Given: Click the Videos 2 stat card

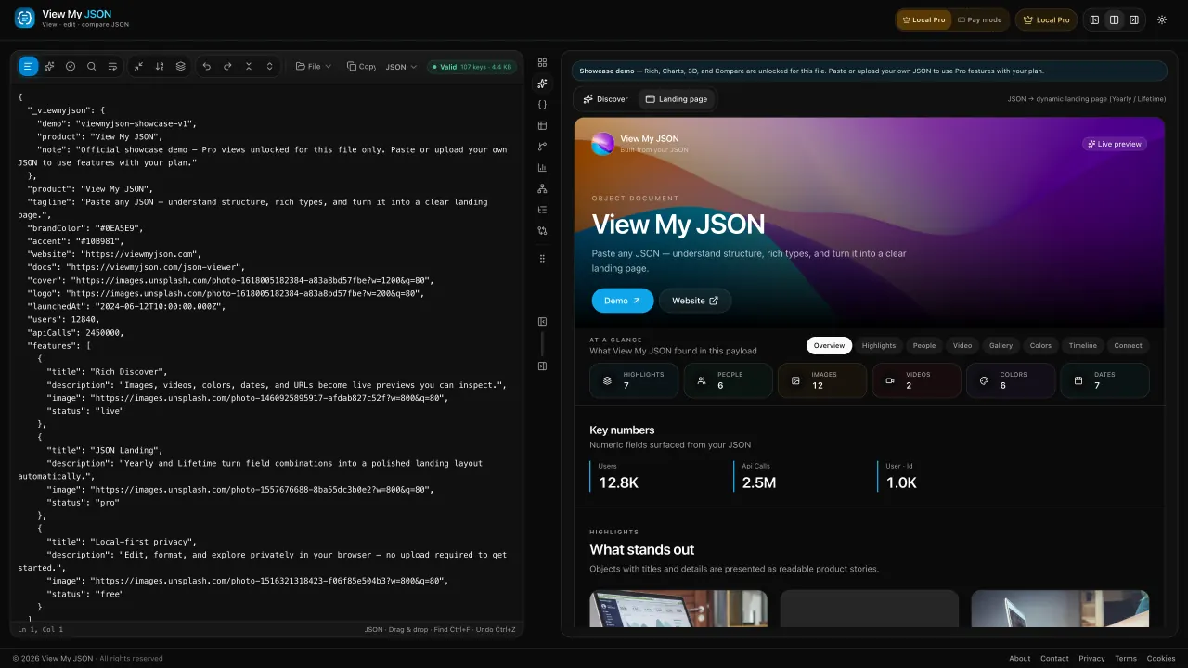Looking at the screenshot, I should coord(917,380).
